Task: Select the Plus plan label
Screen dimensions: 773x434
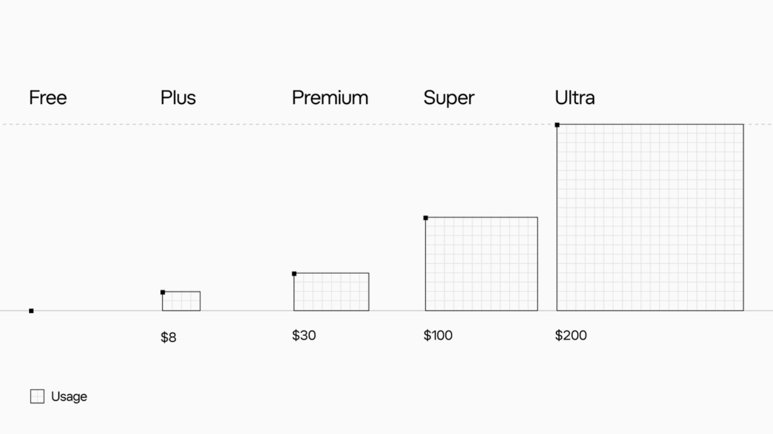Action: (178, 98)
